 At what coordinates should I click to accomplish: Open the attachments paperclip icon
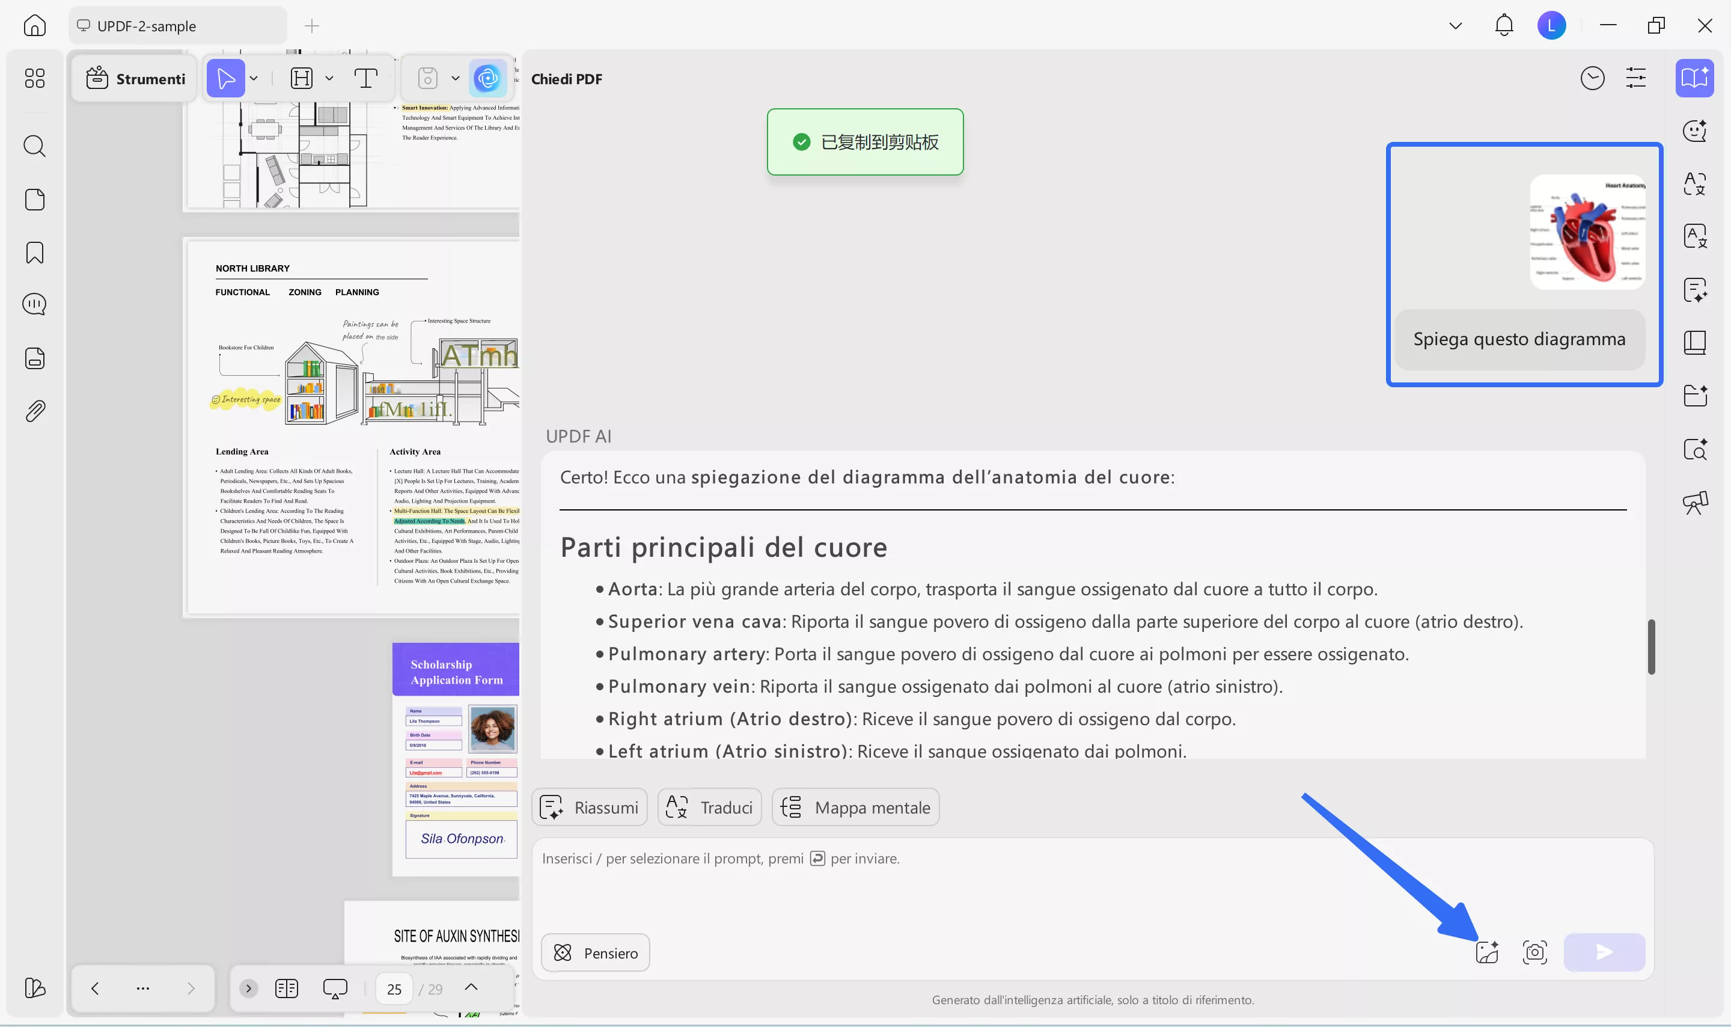35,411
